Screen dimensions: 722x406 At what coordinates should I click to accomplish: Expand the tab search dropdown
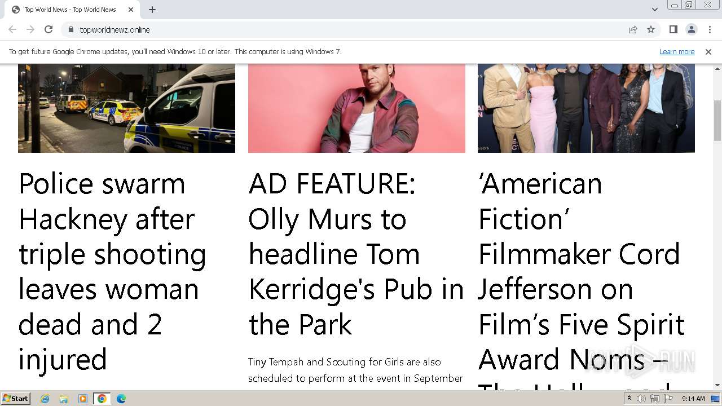pyautogui.click(x=654, y=10)
